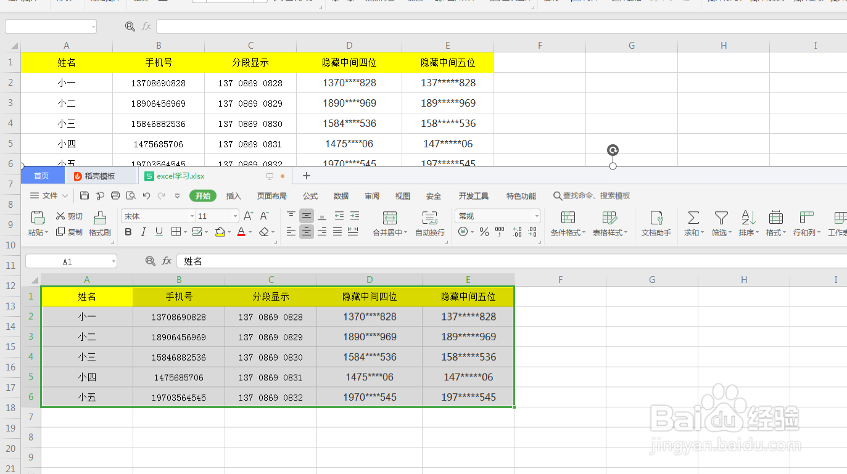Screen dimensions: 847x474
Task: Apply the red font color (A)
Action: [241, 232]
